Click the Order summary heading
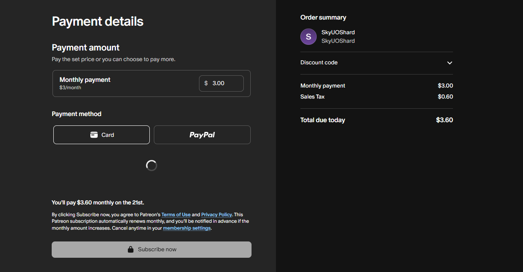 point(323,18)
